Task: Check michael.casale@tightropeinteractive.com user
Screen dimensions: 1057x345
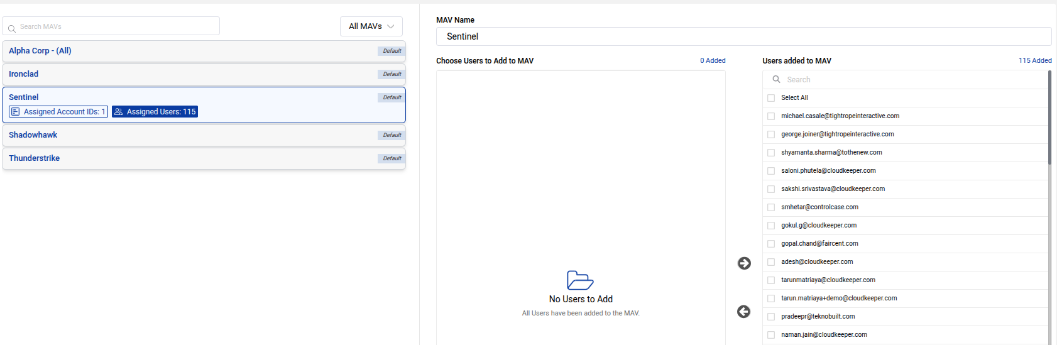Action: pos(771,116)
